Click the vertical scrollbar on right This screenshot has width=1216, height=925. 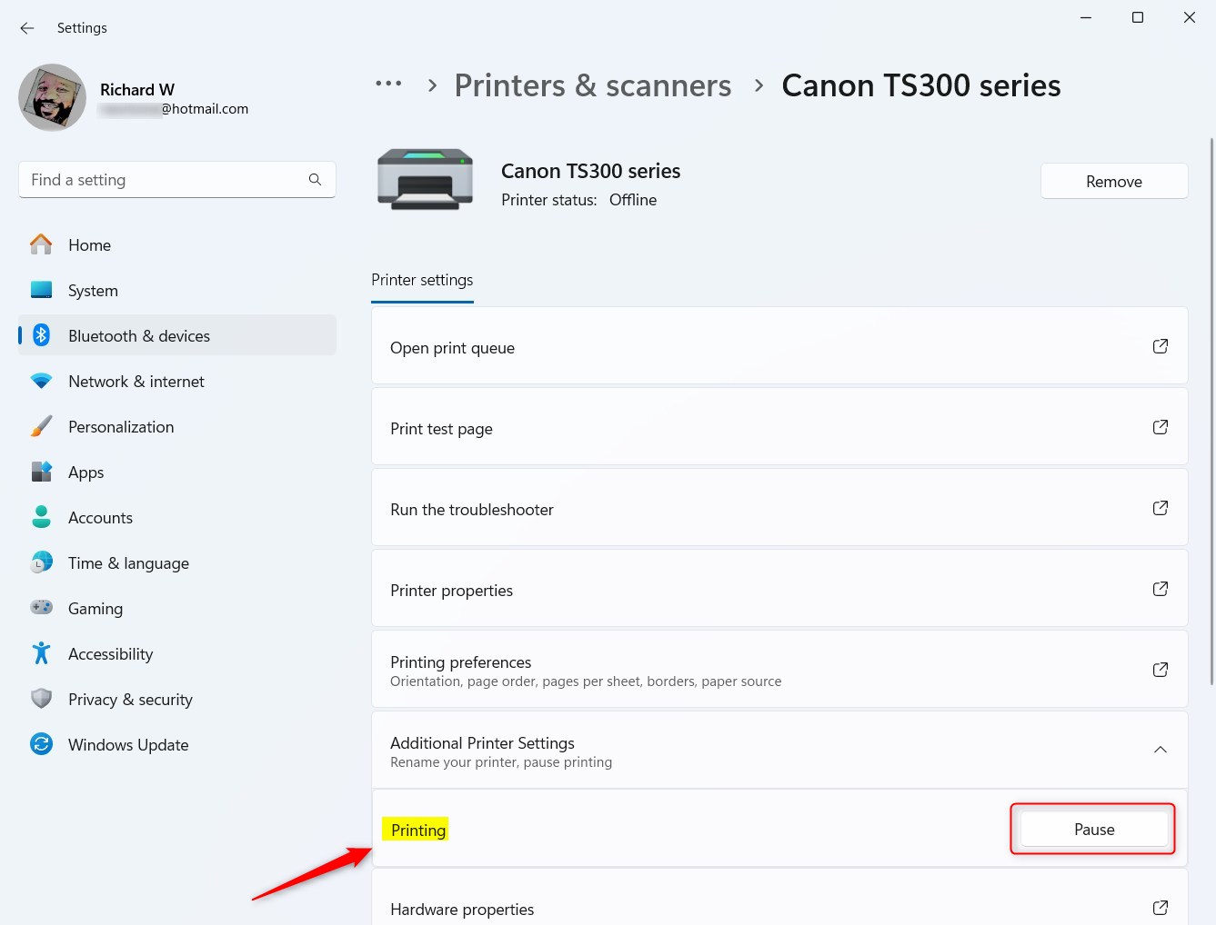pyautogui.click(x=1211, y=409)
